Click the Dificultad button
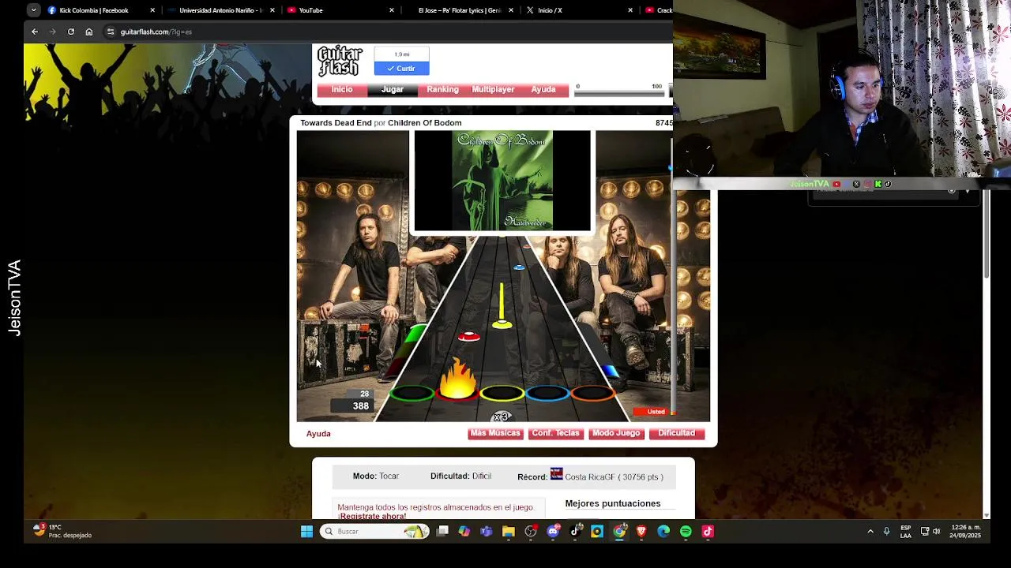Screen dimensions: 1011x568 click(677, 433)
